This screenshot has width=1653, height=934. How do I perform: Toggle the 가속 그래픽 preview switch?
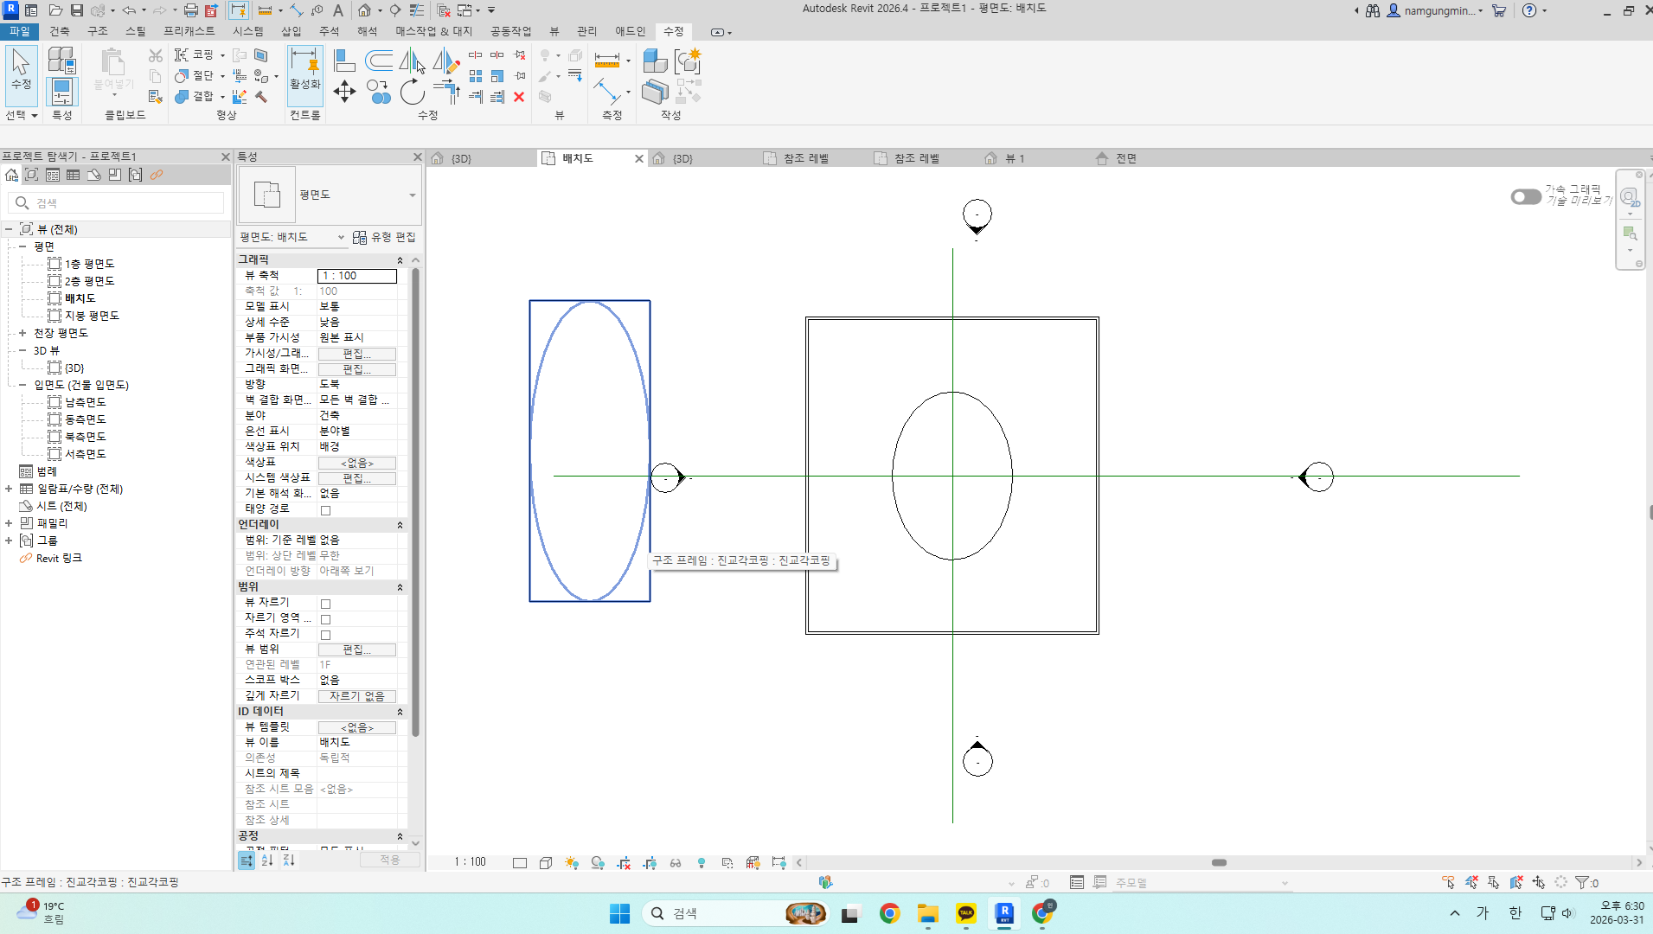[x=1525, y=196]
